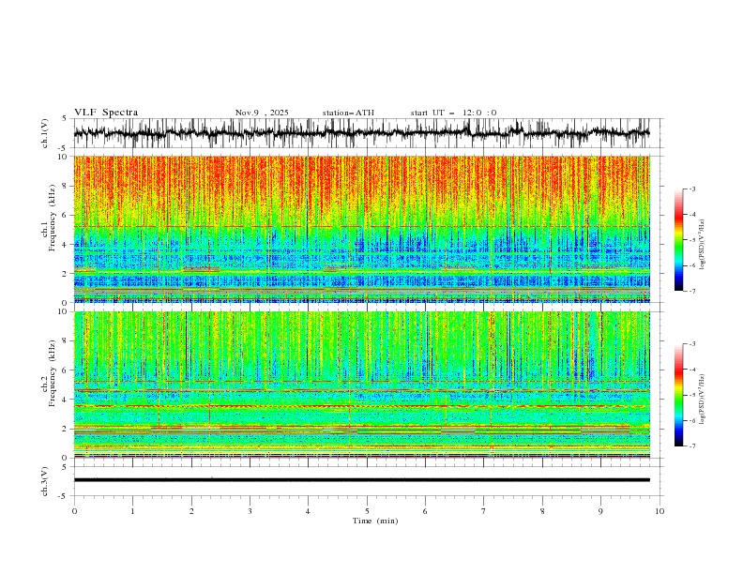Click the "5" tick on ch.1(V) axis

66,118
